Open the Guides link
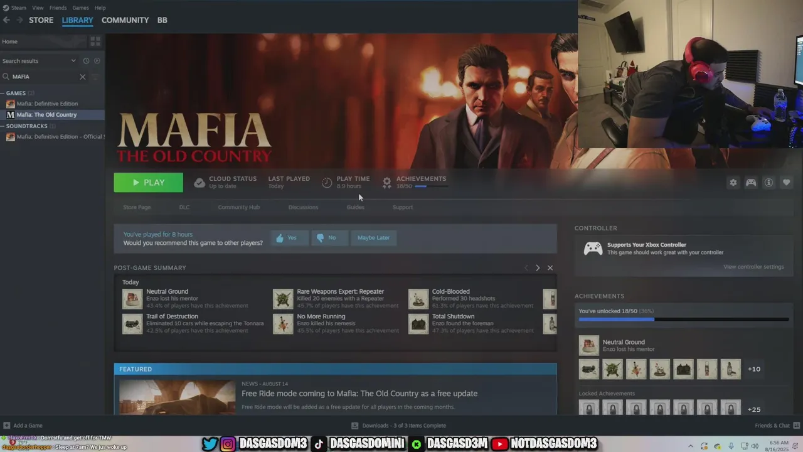Image resolution: width=803 pixels, height=452 pixels. tap(355, 207)
